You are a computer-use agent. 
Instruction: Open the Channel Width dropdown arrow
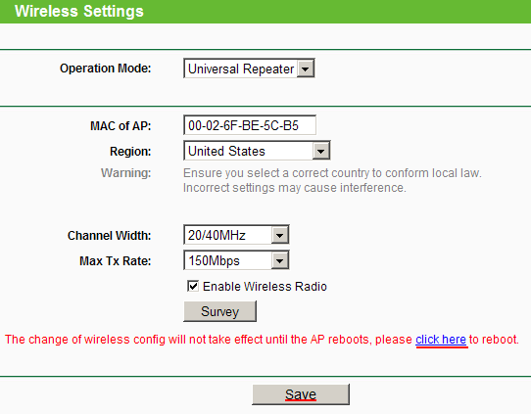tap(280, 235)
